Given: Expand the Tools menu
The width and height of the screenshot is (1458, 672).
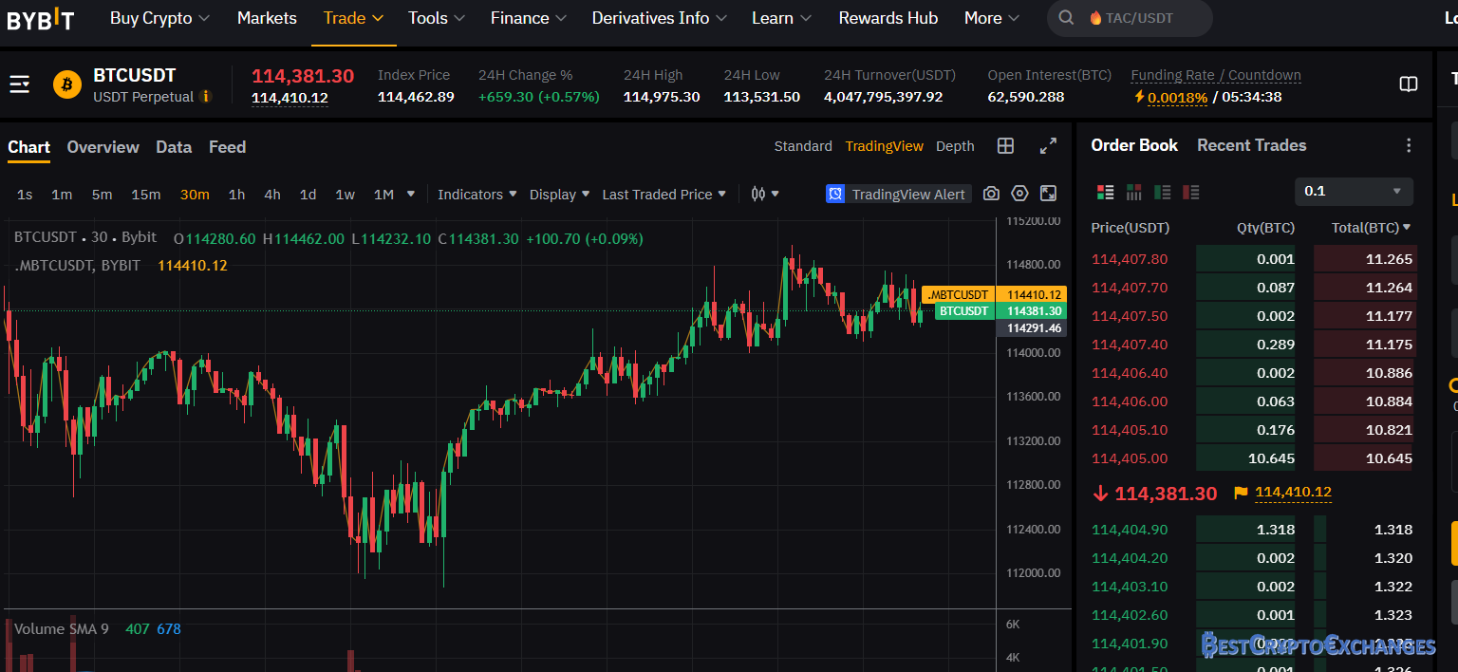Looking at the screenshot, I should 437,18.
